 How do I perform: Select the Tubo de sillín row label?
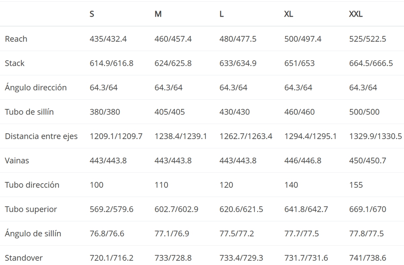pos(29,112)
